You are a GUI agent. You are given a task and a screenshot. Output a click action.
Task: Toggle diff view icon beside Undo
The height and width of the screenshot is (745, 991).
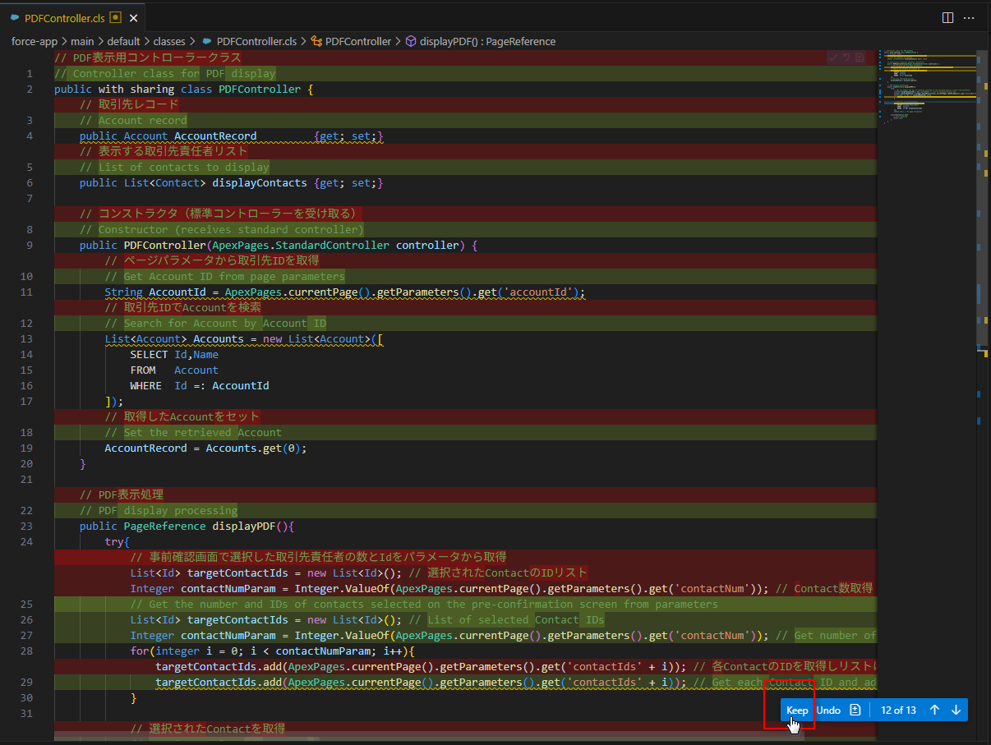coord(855,710)
